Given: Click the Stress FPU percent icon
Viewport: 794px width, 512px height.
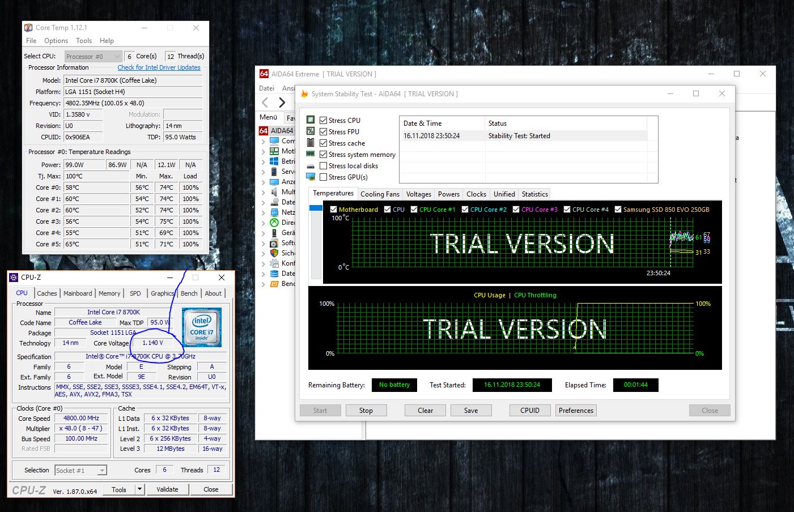Looking at the screenshot, I should 311,131.
